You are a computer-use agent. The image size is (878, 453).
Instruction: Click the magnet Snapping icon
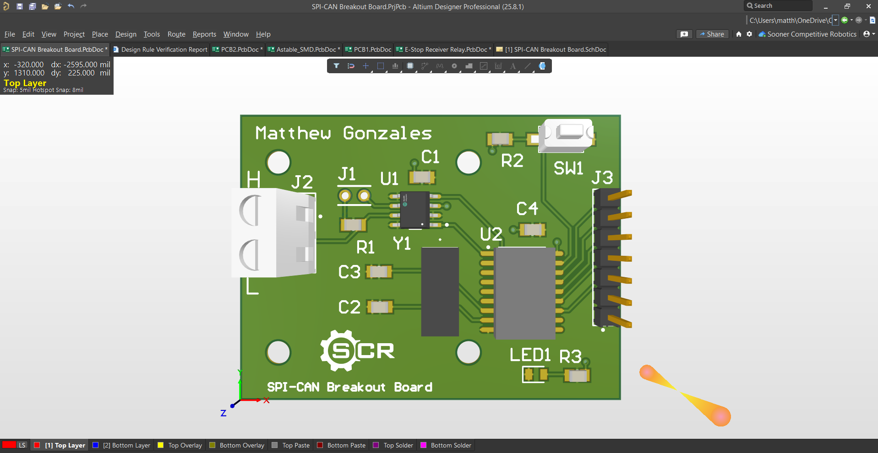click(351, 66)
